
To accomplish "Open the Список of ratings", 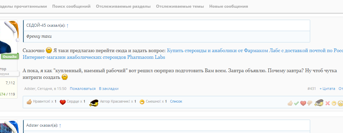I will coord(176,101).
